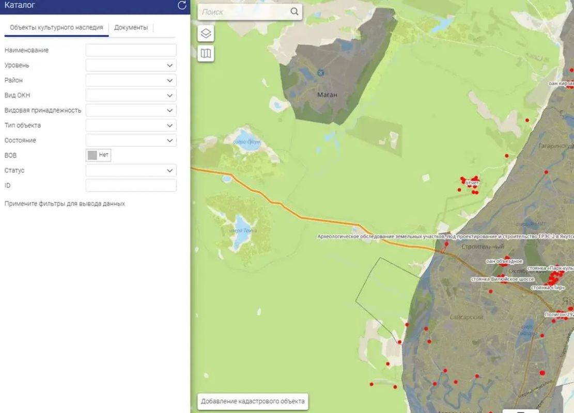Refresh the Каталог panel
Screen dimensions: 574x413
coord(182,5)
